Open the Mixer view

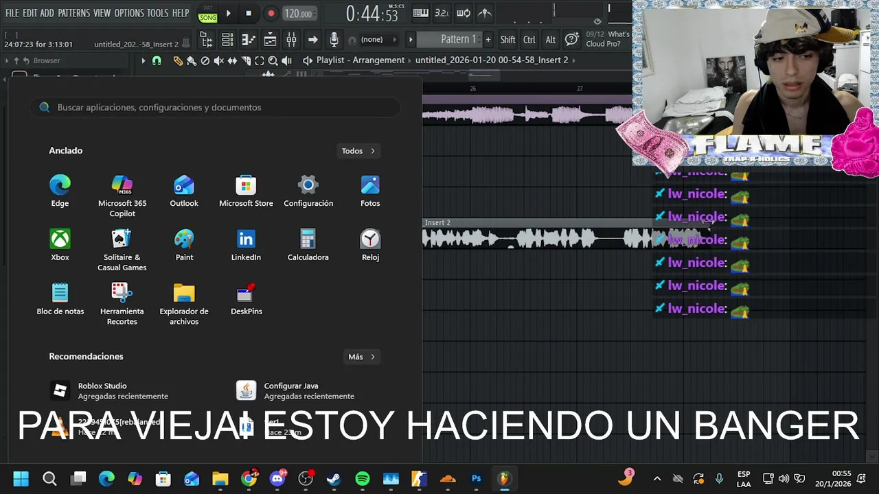(291, 40)
